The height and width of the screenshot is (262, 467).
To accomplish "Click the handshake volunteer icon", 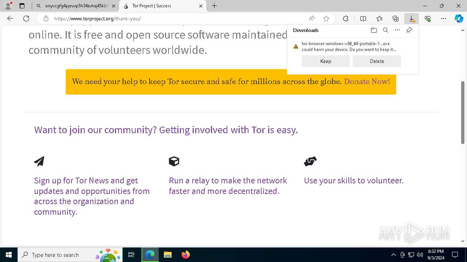I will click(x=310, y=161).
